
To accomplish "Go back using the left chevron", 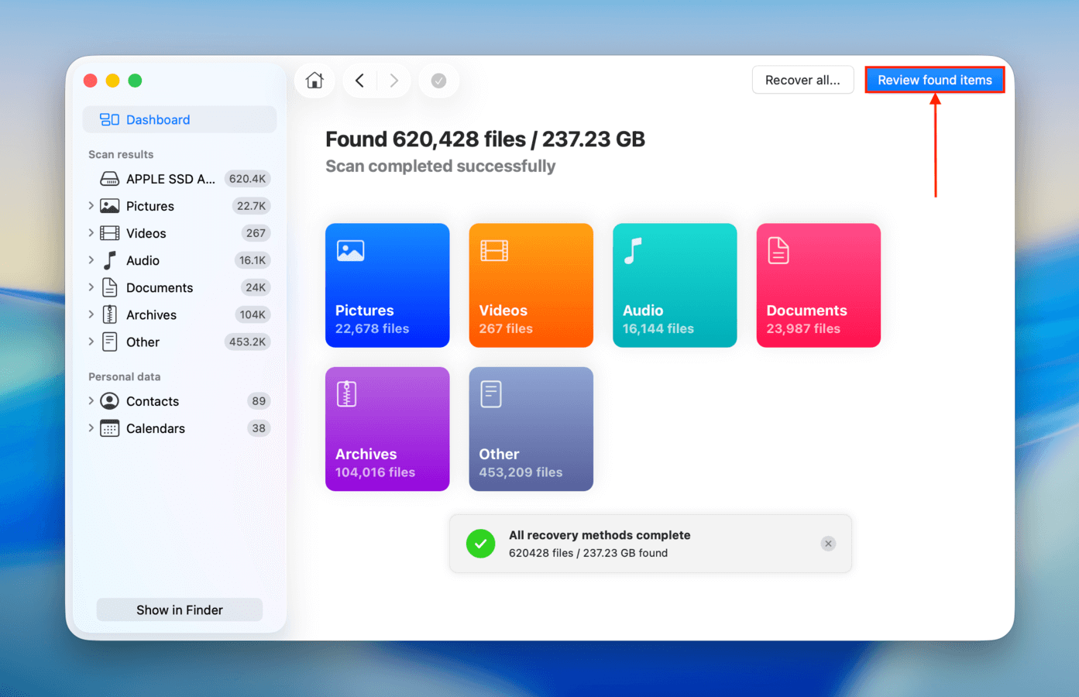I will coord(359,81).
